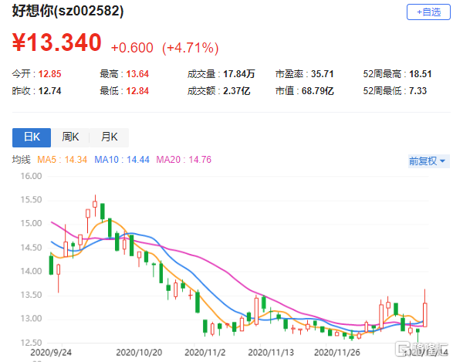The image size is (453, 362).
Task: Click the 昨收 value 12.74
Action: point(49,91)
